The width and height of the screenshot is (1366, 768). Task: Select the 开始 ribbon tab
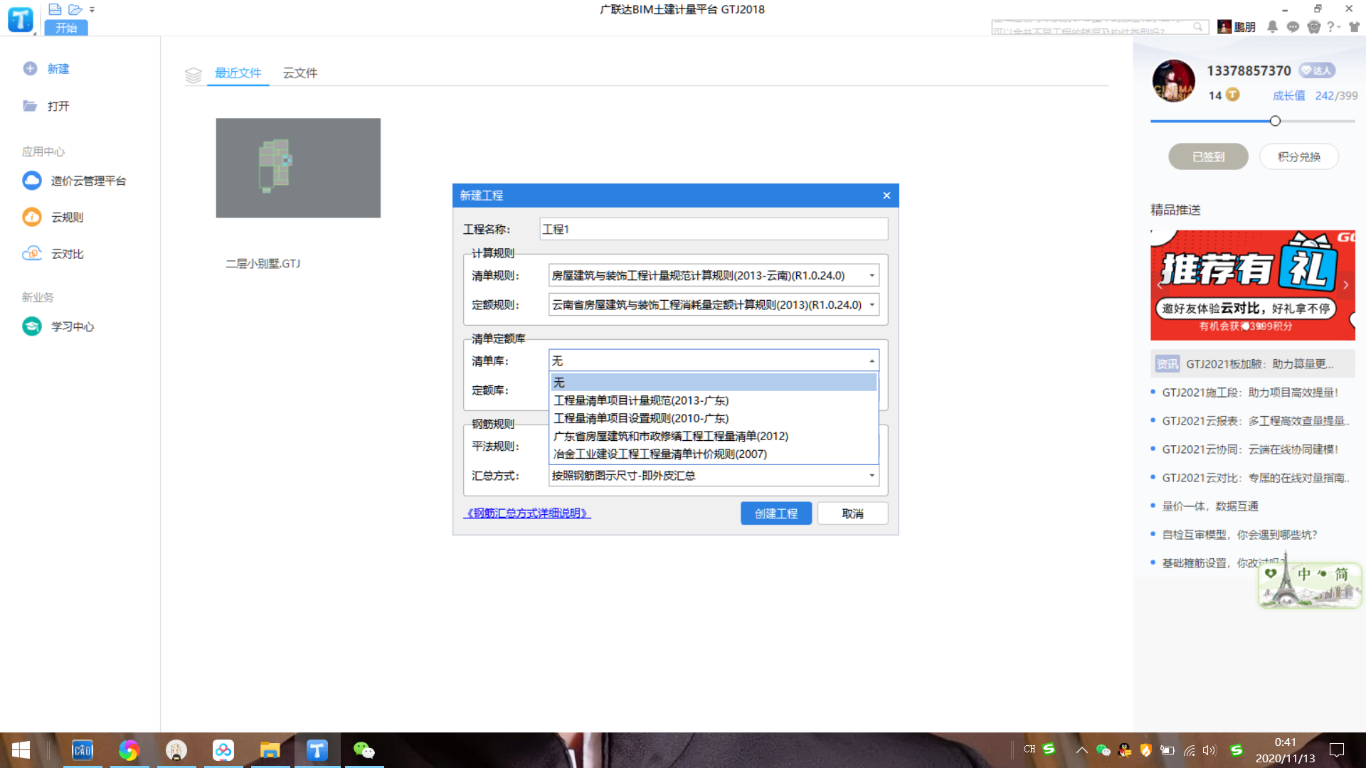[x=66, y=28]
